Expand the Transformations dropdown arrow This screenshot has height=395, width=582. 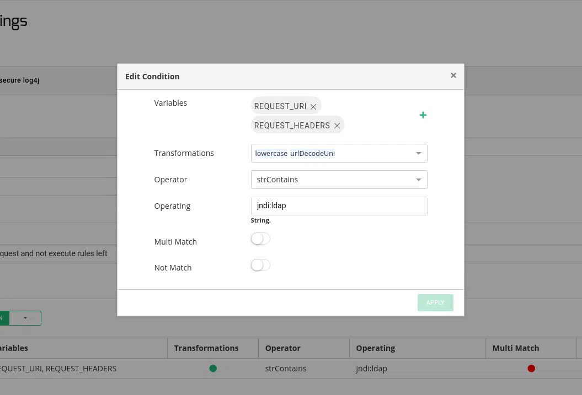pos(419,153)
